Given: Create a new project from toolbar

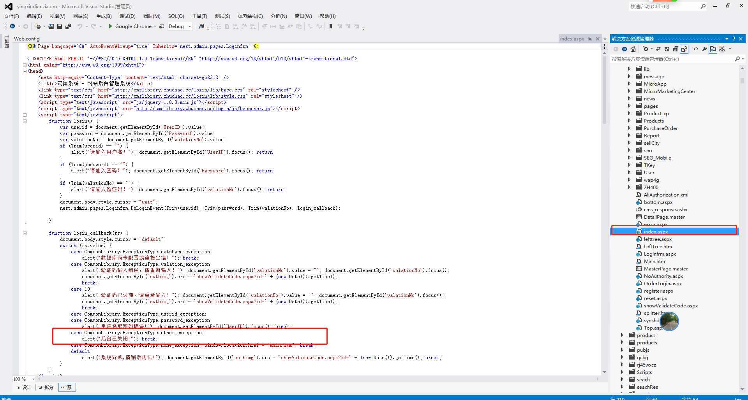Looking at the screenshot, I should (38, 26).
